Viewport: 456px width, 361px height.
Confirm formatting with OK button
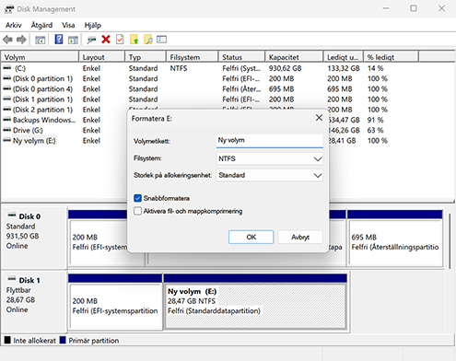[251, 237]
